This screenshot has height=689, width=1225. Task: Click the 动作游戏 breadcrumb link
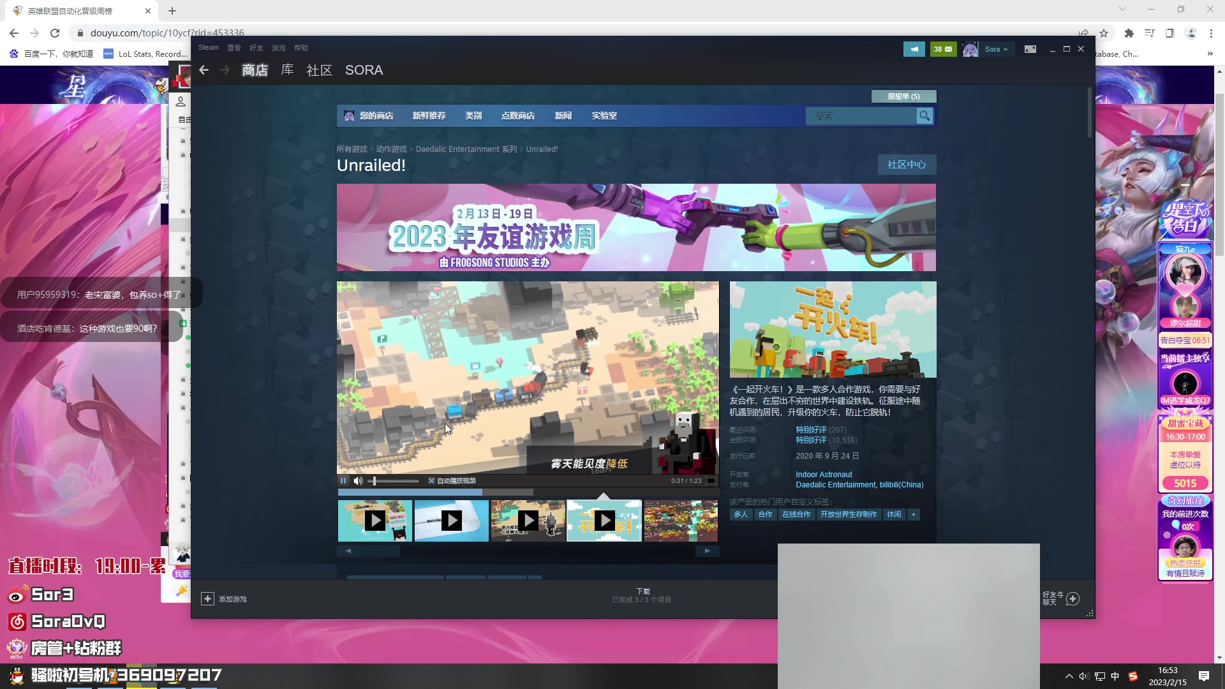click(x=391, y=149)
